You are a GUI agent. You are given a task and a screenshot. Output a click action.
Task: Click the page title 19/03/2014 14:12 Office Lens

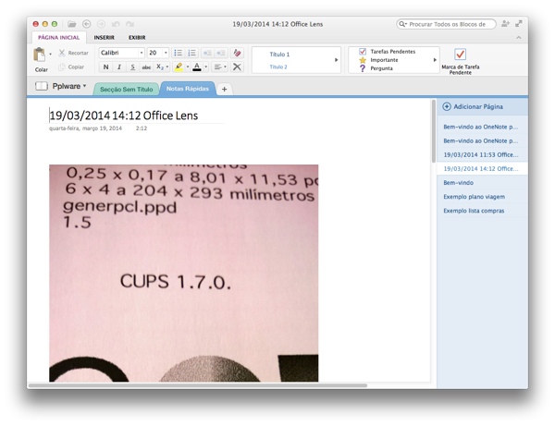(x=124, y=116)
